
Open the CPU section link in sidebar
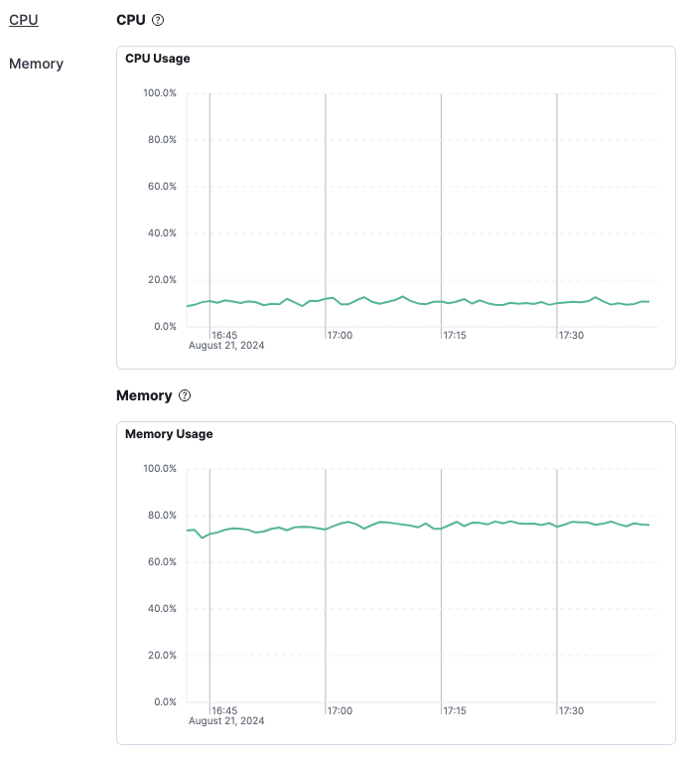coord(24,19)
